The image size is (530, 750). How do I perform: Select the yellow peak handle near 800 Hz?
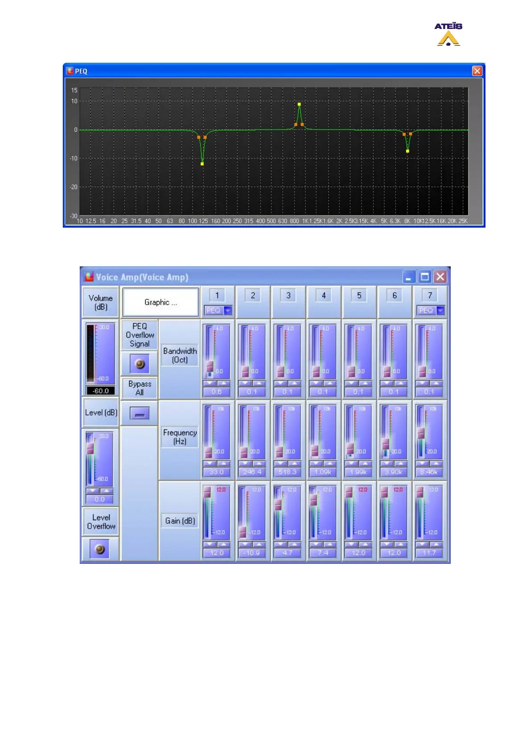[299, 104]
